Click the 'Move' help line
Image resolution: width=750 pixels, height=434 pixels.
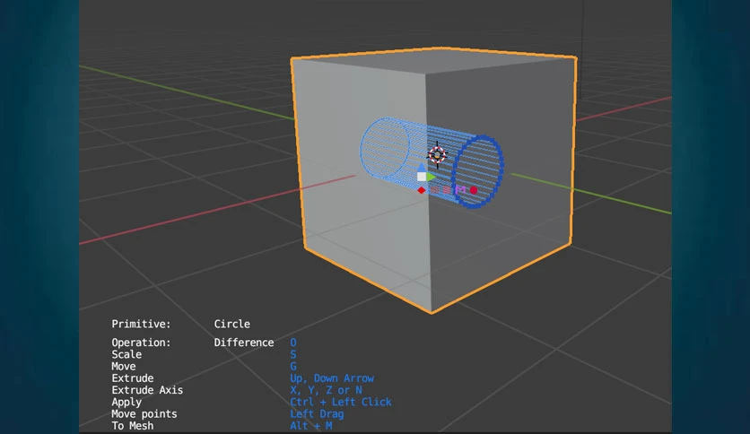[x=124, y=367]
